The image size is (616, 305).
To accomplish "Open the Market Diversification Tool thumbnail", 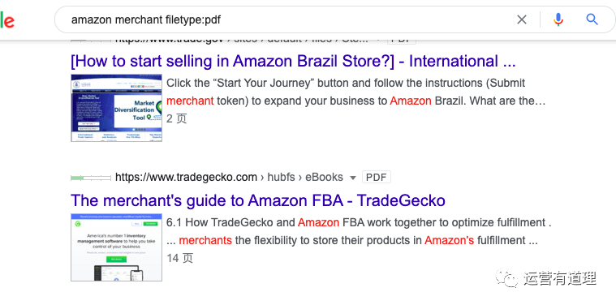I will [x=116, y=108].
